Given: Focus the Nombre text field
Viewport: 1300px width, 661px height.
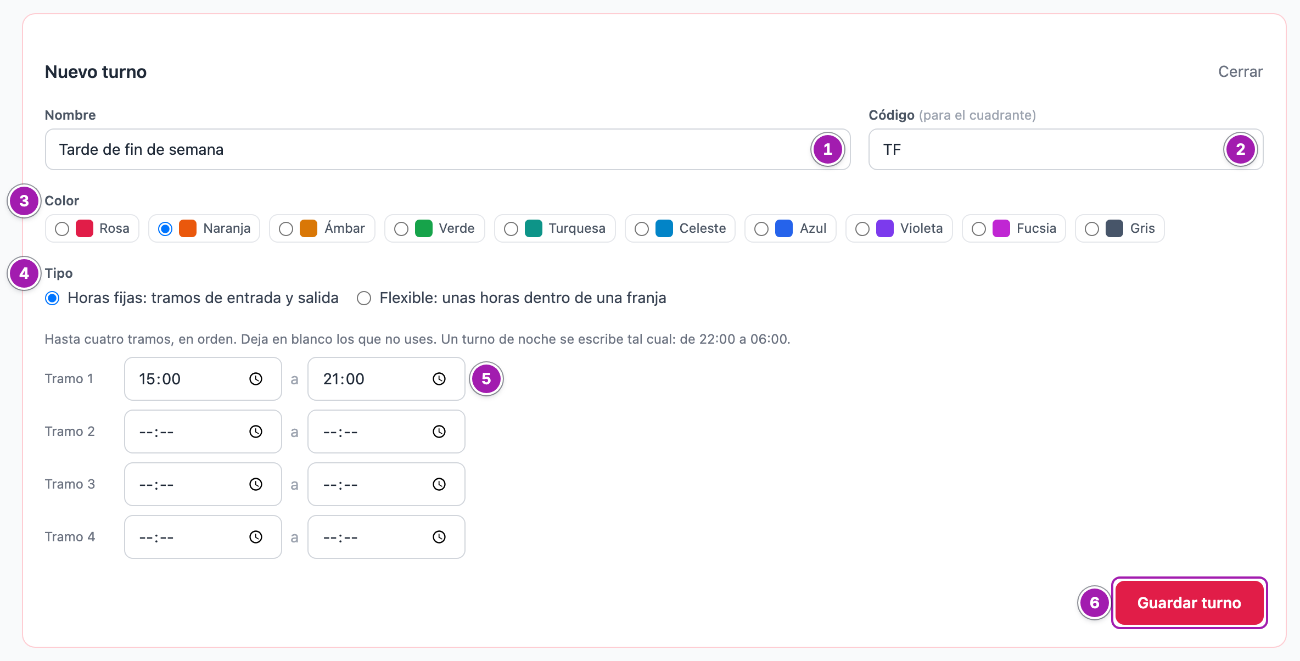Looking at the screenshot, I should click(448, 149).
